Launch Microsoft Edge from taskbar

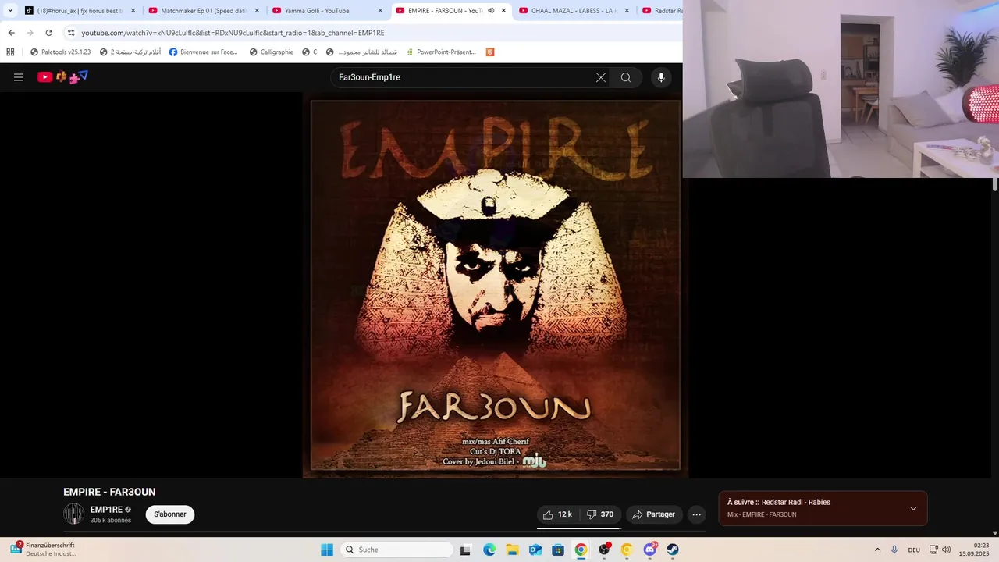click(489, 550)
